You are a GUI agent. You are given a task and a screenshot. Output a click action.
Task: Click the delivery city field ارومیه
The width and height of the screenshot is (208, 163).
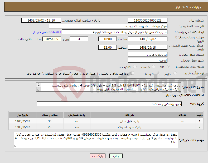[148, 60]
